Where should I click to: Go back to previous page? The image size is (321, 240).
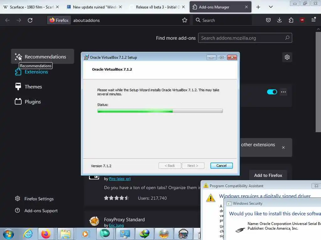coord(8,20)
